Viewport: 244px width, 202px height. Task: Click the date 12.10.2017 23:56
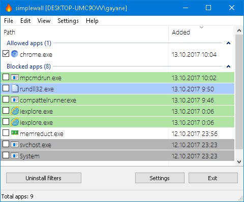pyautogui.click(x=195, y=134)
